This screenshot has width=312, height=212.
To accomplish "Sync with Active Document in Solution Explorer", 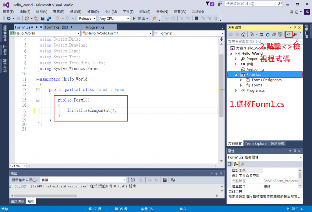I will click(261, 35).
